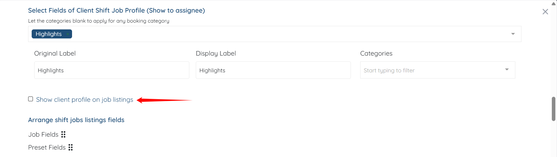
Task: Select the Highlights tag chip text
Action: point(48,34)
